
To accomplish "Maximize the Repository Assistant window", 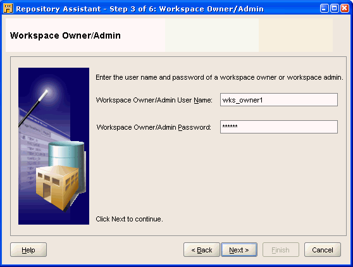I will [335, 8].
